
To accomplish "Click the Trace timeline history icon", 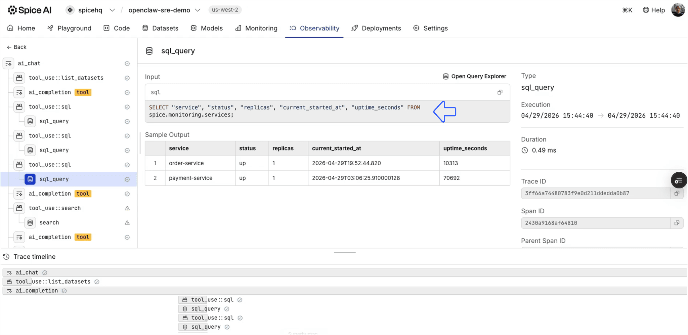I will point(6,257).
